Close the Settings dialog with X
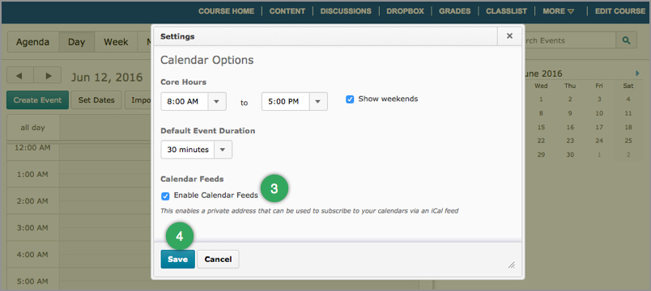Screen dimensions: 651x291 509,36
